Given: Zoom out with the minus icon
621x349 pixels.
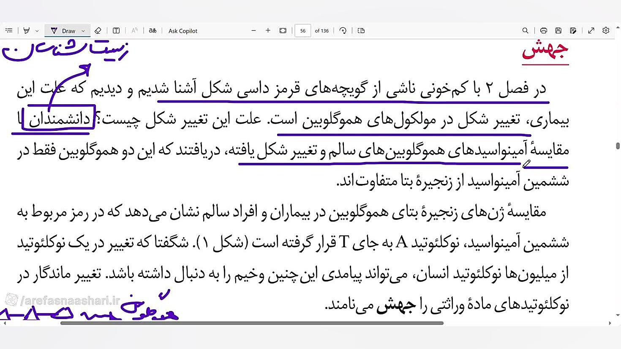Looking at the screenshot, I should point(253,30).
